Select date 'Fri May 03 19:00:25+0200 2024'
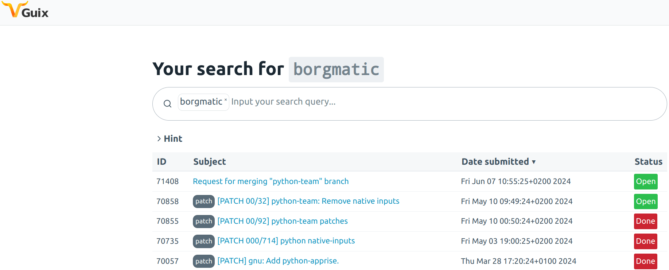The image size is (669, 270). click(x=517, y=241)
